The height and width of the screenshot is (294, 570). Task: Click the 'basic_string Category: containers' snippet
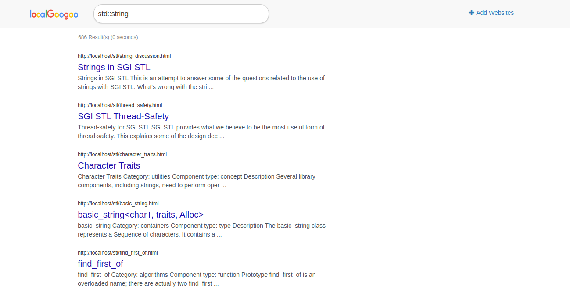click(x=201, y=230)
